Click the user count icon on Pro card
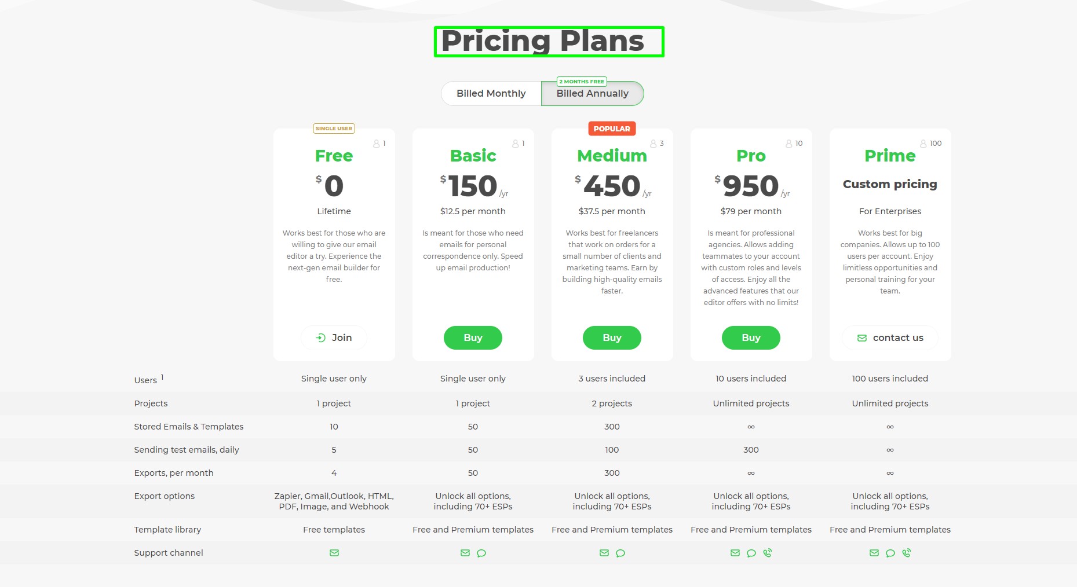Image resolution: width=1077 pixels, height=587 pixels. (x=788, y=144)
